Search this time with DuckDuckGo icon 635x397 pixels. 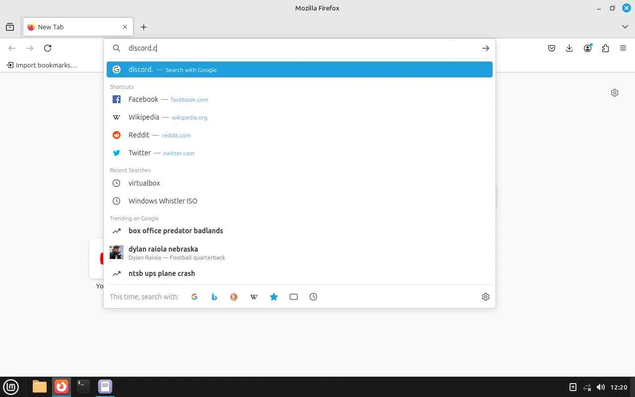tap(234, 297)
